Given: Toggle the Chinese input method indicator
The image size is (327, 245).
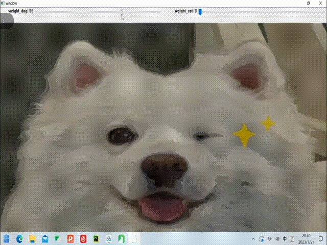Looking at the screenshot, I should pos(285,239).
